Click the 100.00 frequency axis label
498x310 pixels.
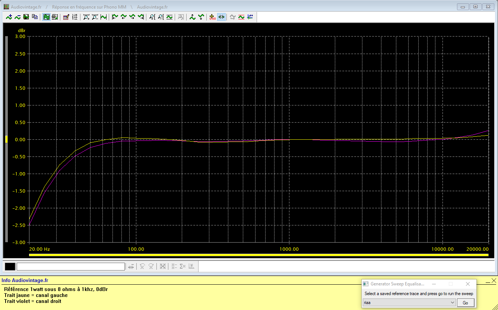pos(136,249)
